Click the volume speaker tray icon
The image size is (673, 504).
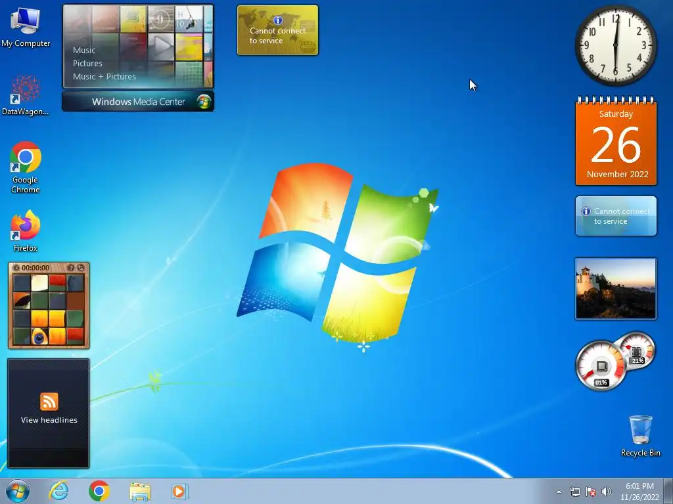click(606, 492)
